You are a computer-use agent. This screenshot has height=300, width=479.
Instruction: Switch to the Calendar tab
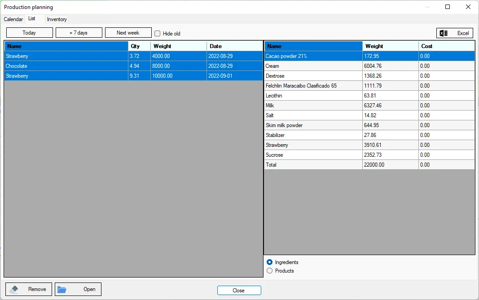(x=13, y=19)
